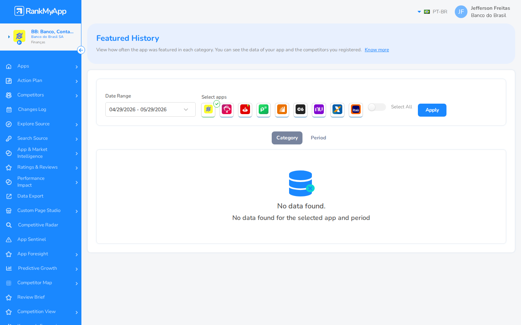The width and height of the screenshot is (521, 325).
Task: Click the Action Plan icon
Action: point(9,81)
